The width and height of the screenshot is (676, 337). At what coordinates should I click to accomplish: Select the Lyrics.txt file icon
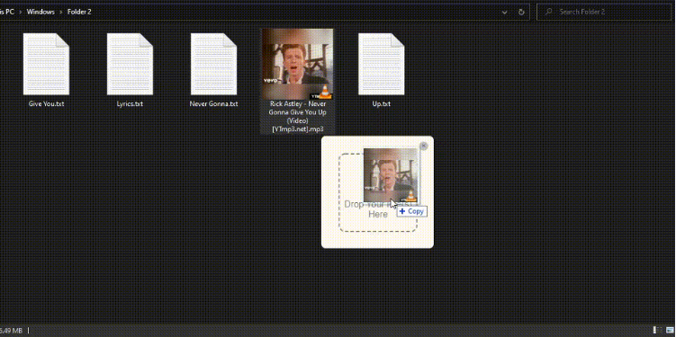tap(130, 64)
